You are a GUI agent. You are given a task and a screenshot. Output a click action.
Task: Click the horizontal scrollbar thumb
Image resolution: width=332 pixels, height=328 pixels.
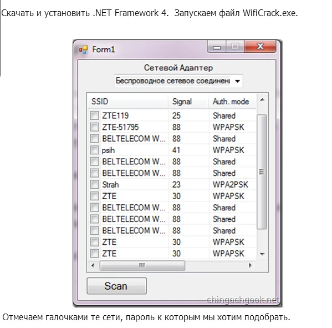tap(142, 265)
